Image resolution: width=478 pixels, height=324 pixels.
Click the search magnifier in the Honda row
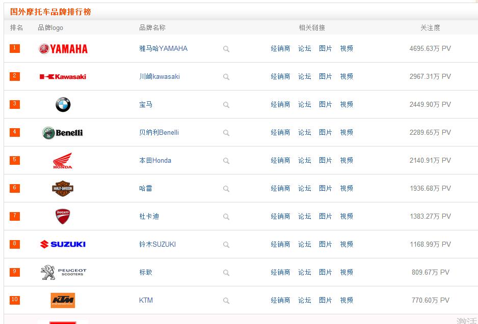[226, 161]
